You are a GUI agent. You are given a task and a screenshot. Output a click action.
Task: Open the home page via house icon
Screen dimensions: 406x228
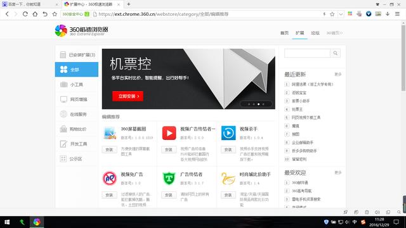pos(35,14)
